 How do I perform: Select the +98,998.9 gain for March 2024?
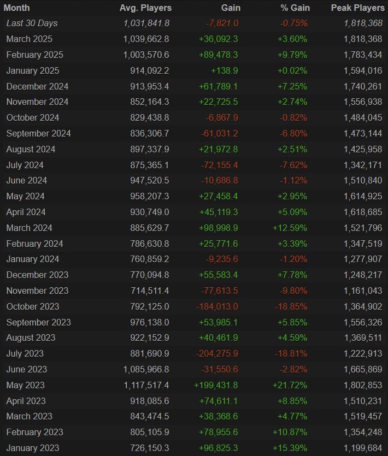218,228
